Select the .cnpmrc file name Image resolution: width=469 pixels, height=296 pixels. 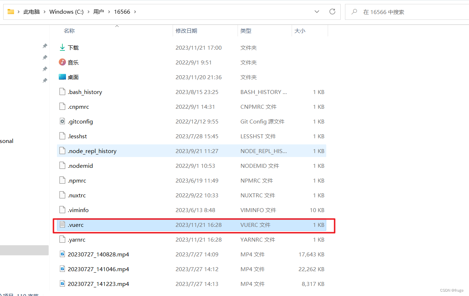(x=78, y=107)
